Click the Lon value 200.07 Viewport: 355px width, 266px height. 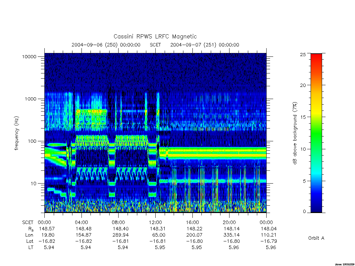[x=194, y=235]
